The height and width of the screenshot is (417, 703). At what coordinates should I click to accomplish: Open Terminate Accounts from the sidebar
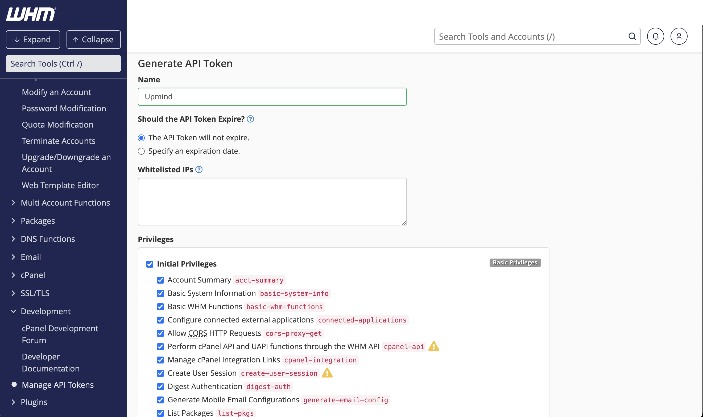coord(58,141)
